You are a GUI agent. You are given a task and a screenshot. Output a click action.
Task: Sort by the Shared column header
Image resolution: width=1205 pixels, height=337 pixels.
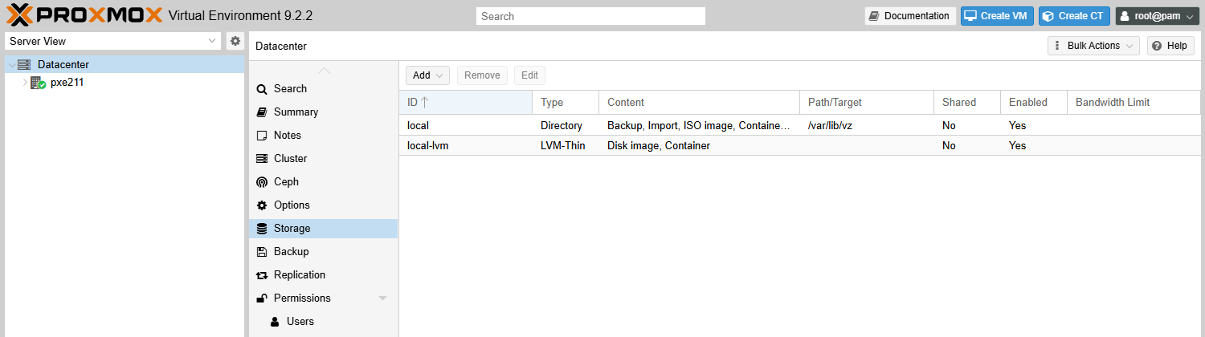966,103
